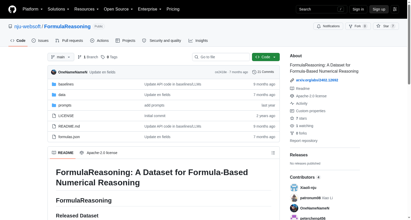Viewport: 411px width, 220px height.
Task: Click the note icon beside Custom properties
Action: (292, 111)
